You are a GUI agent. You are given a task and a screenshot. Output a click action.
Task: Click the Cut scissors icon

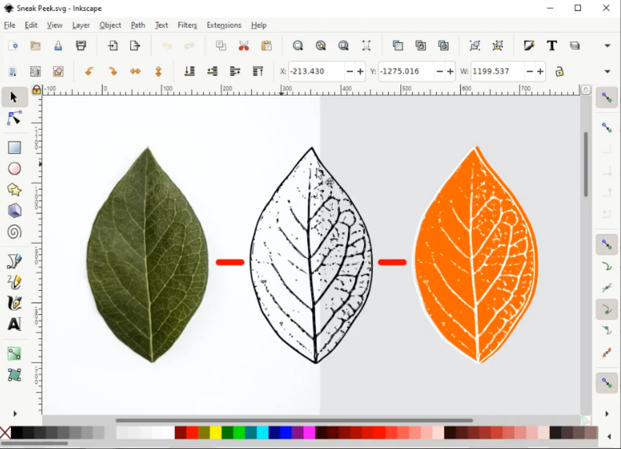[x=244, y=46]
